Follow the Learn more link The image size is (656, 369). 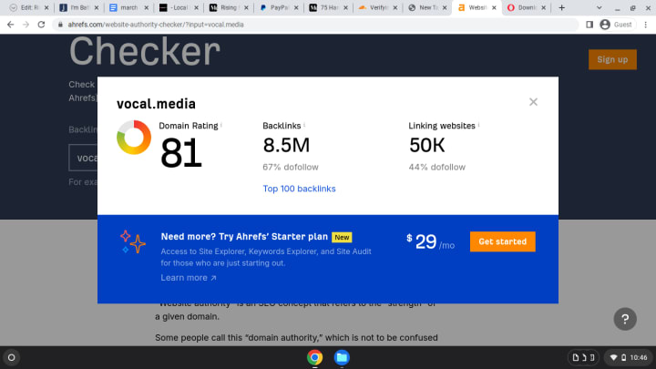[189, 278]
